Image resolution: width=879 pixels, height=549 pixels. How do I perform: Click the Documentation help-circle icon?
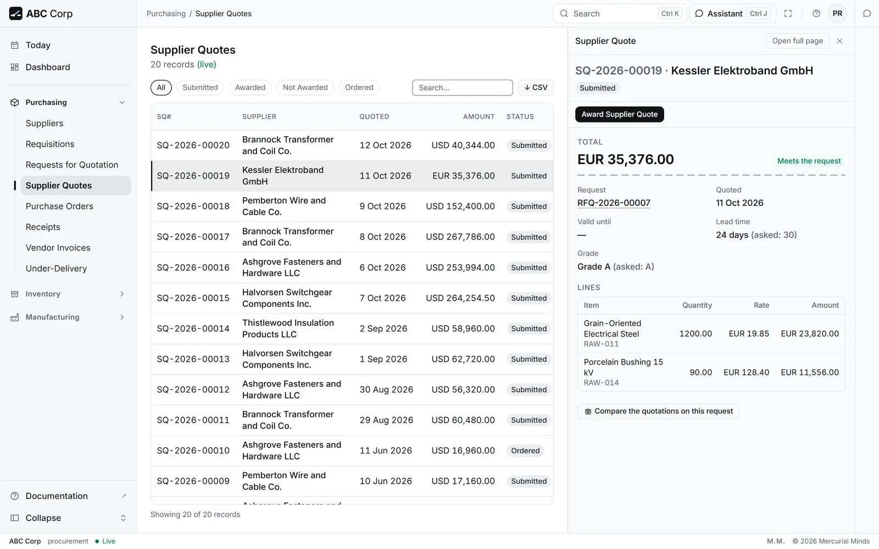click(15, 496)
